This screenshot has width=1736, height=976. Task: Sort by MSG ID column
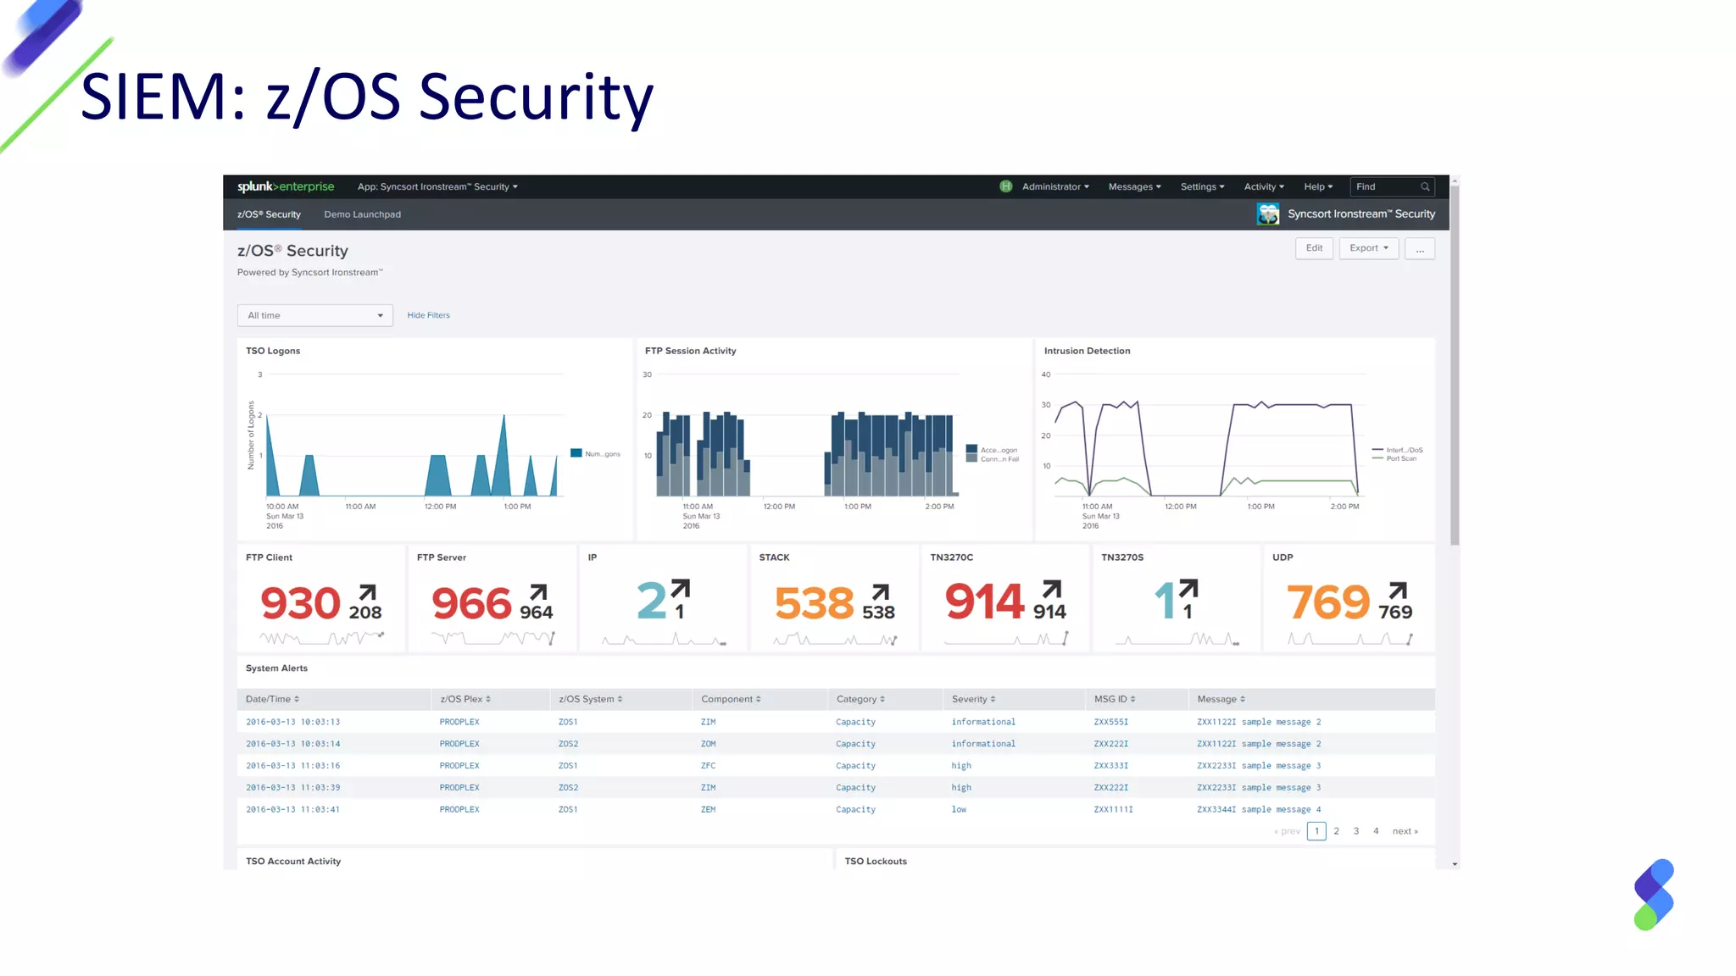coord(1115,699)
